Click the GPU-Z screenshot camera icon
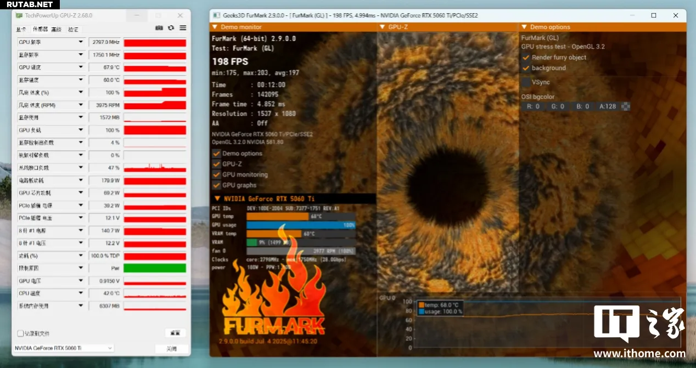Viewport: 696px width, 368px height. click(159, 28)
